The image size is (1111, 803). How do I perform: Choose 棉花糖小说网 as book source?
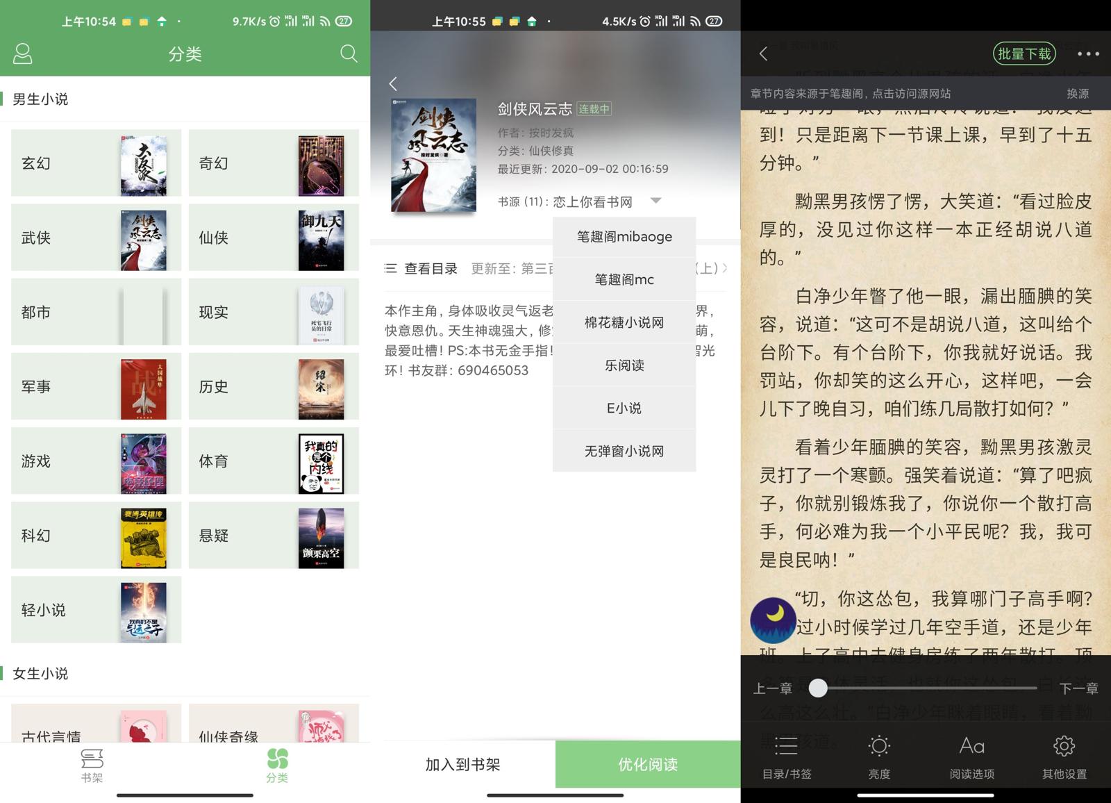(624, 322)
